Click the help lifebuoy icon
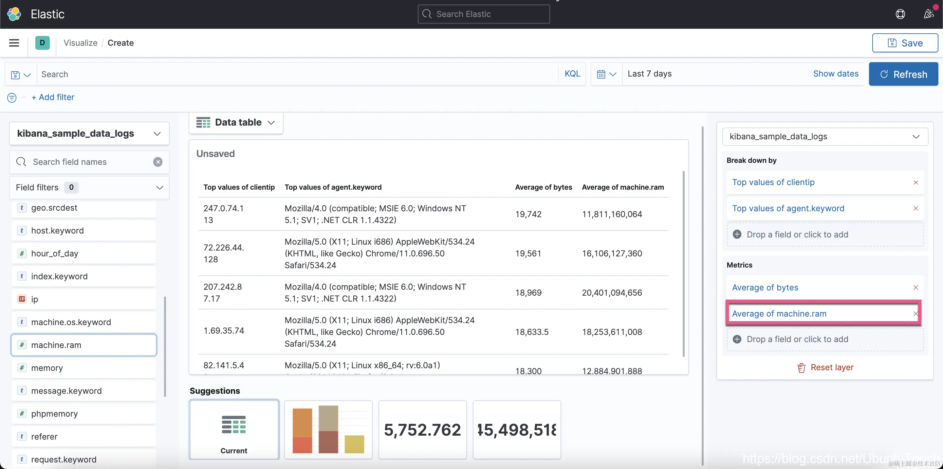 tap(900, 14)
